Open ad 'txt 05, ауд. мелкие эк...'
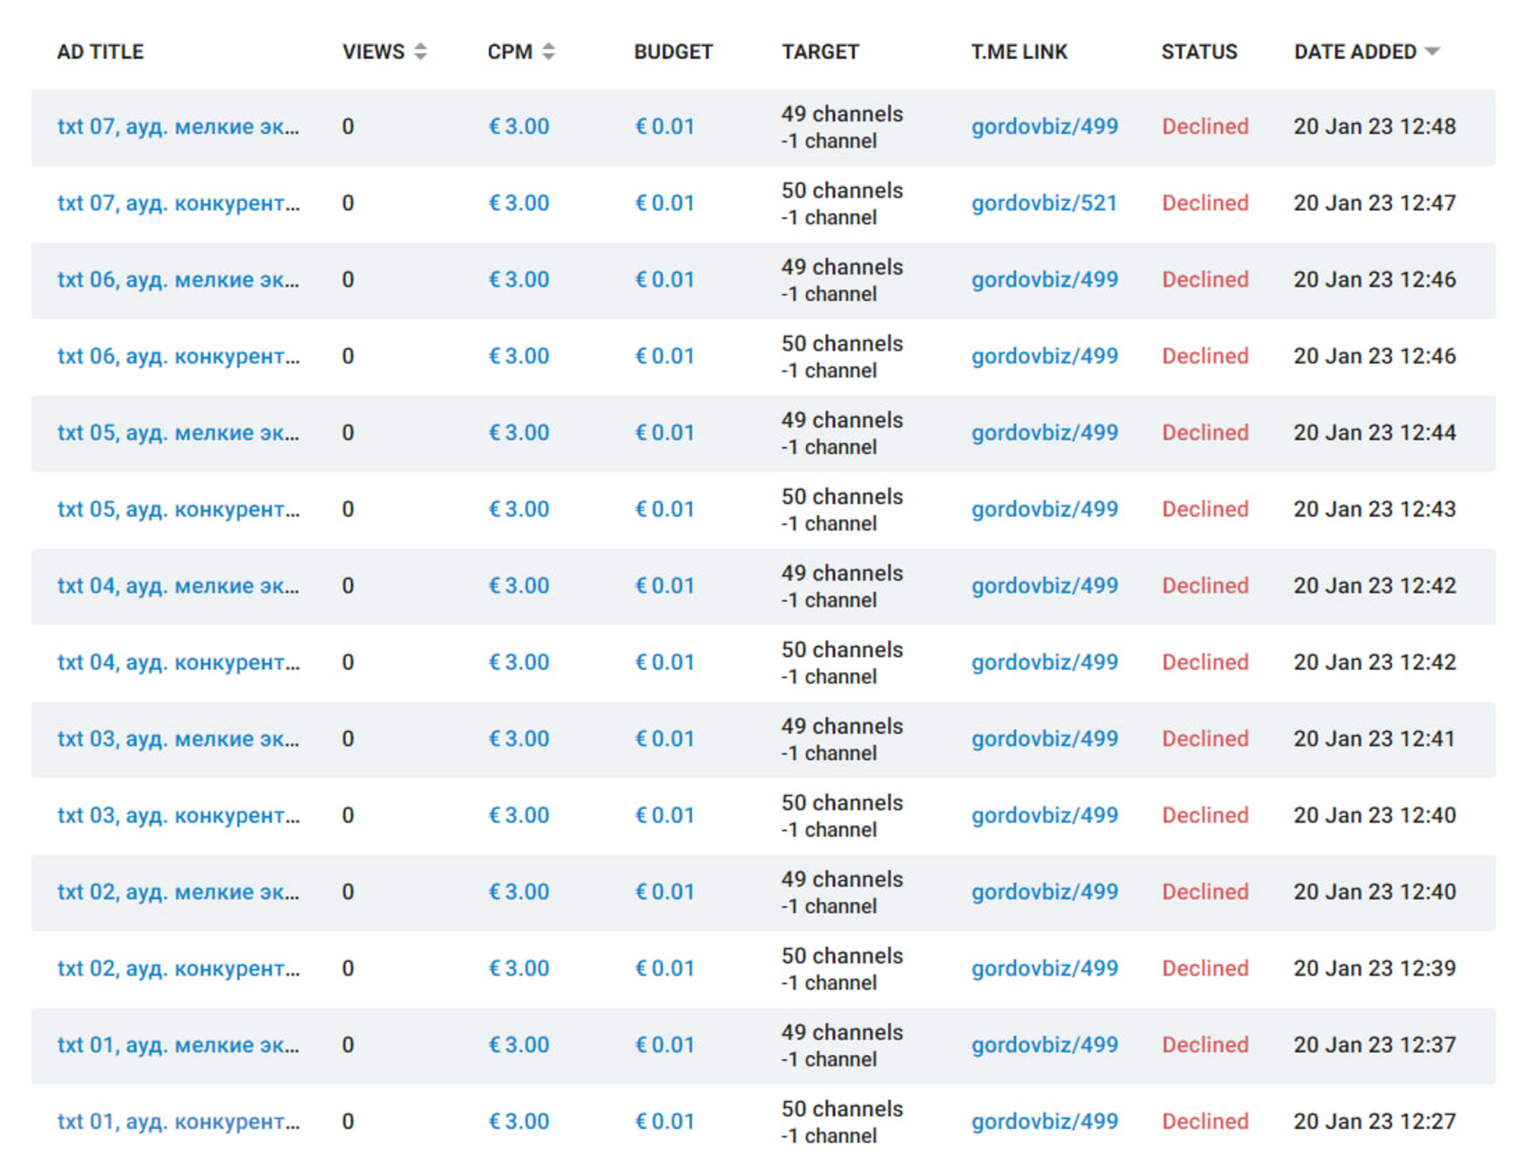The width and height of the screenshot is (1528, 1162). (x=178, y=432)
